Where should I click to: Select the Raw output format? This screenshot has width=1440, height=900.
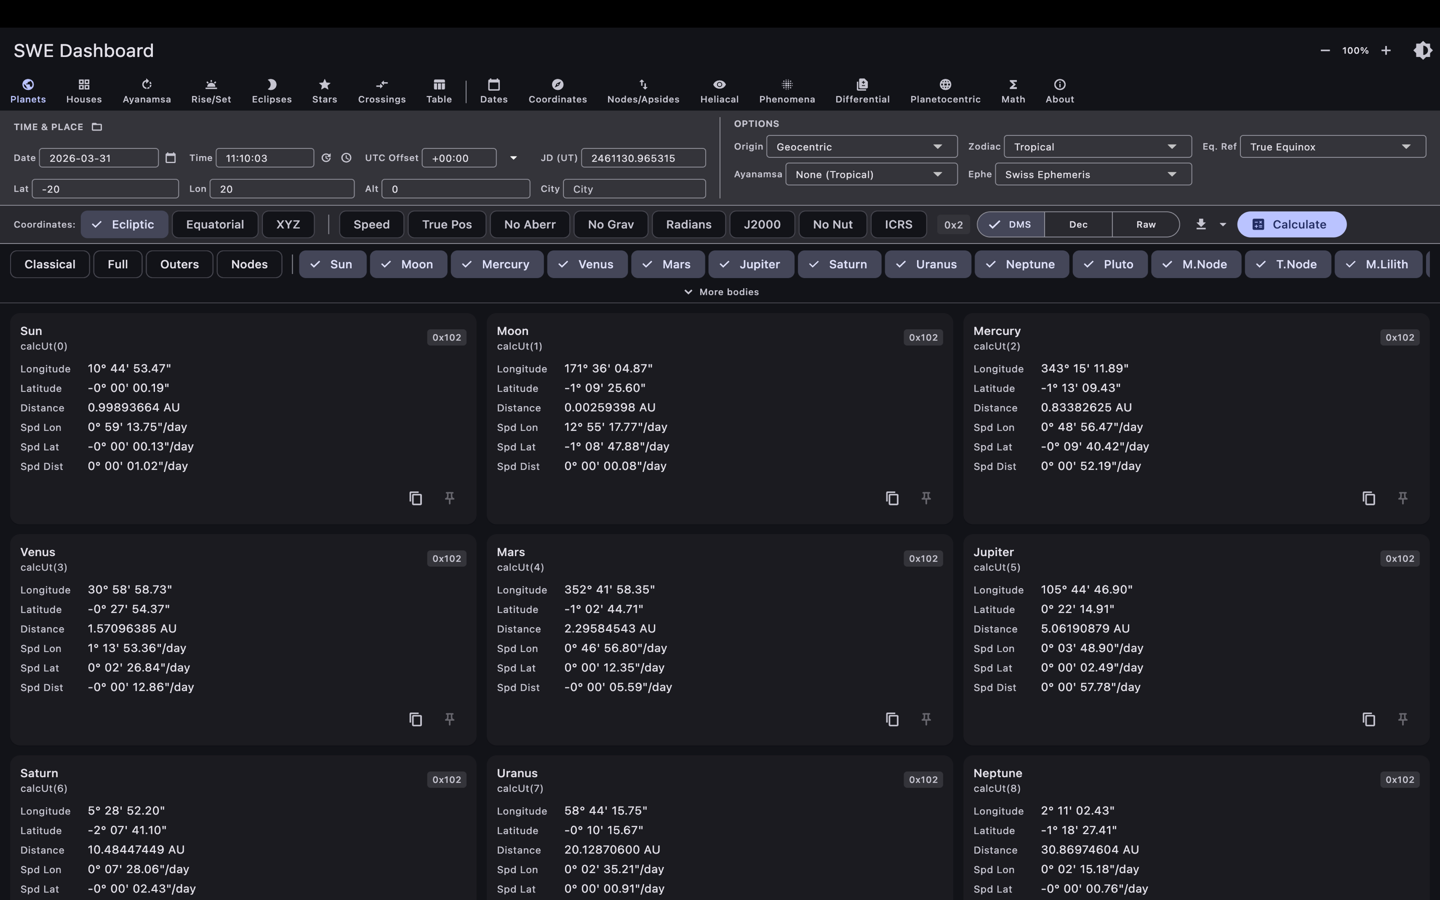pyautogui.click(x=1145, y=224)
